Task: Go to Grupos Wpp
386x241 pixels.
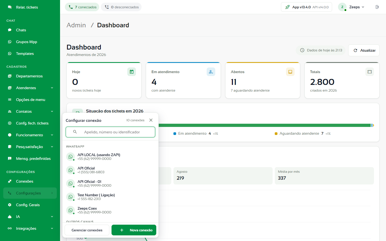Action: click(30, 42)
